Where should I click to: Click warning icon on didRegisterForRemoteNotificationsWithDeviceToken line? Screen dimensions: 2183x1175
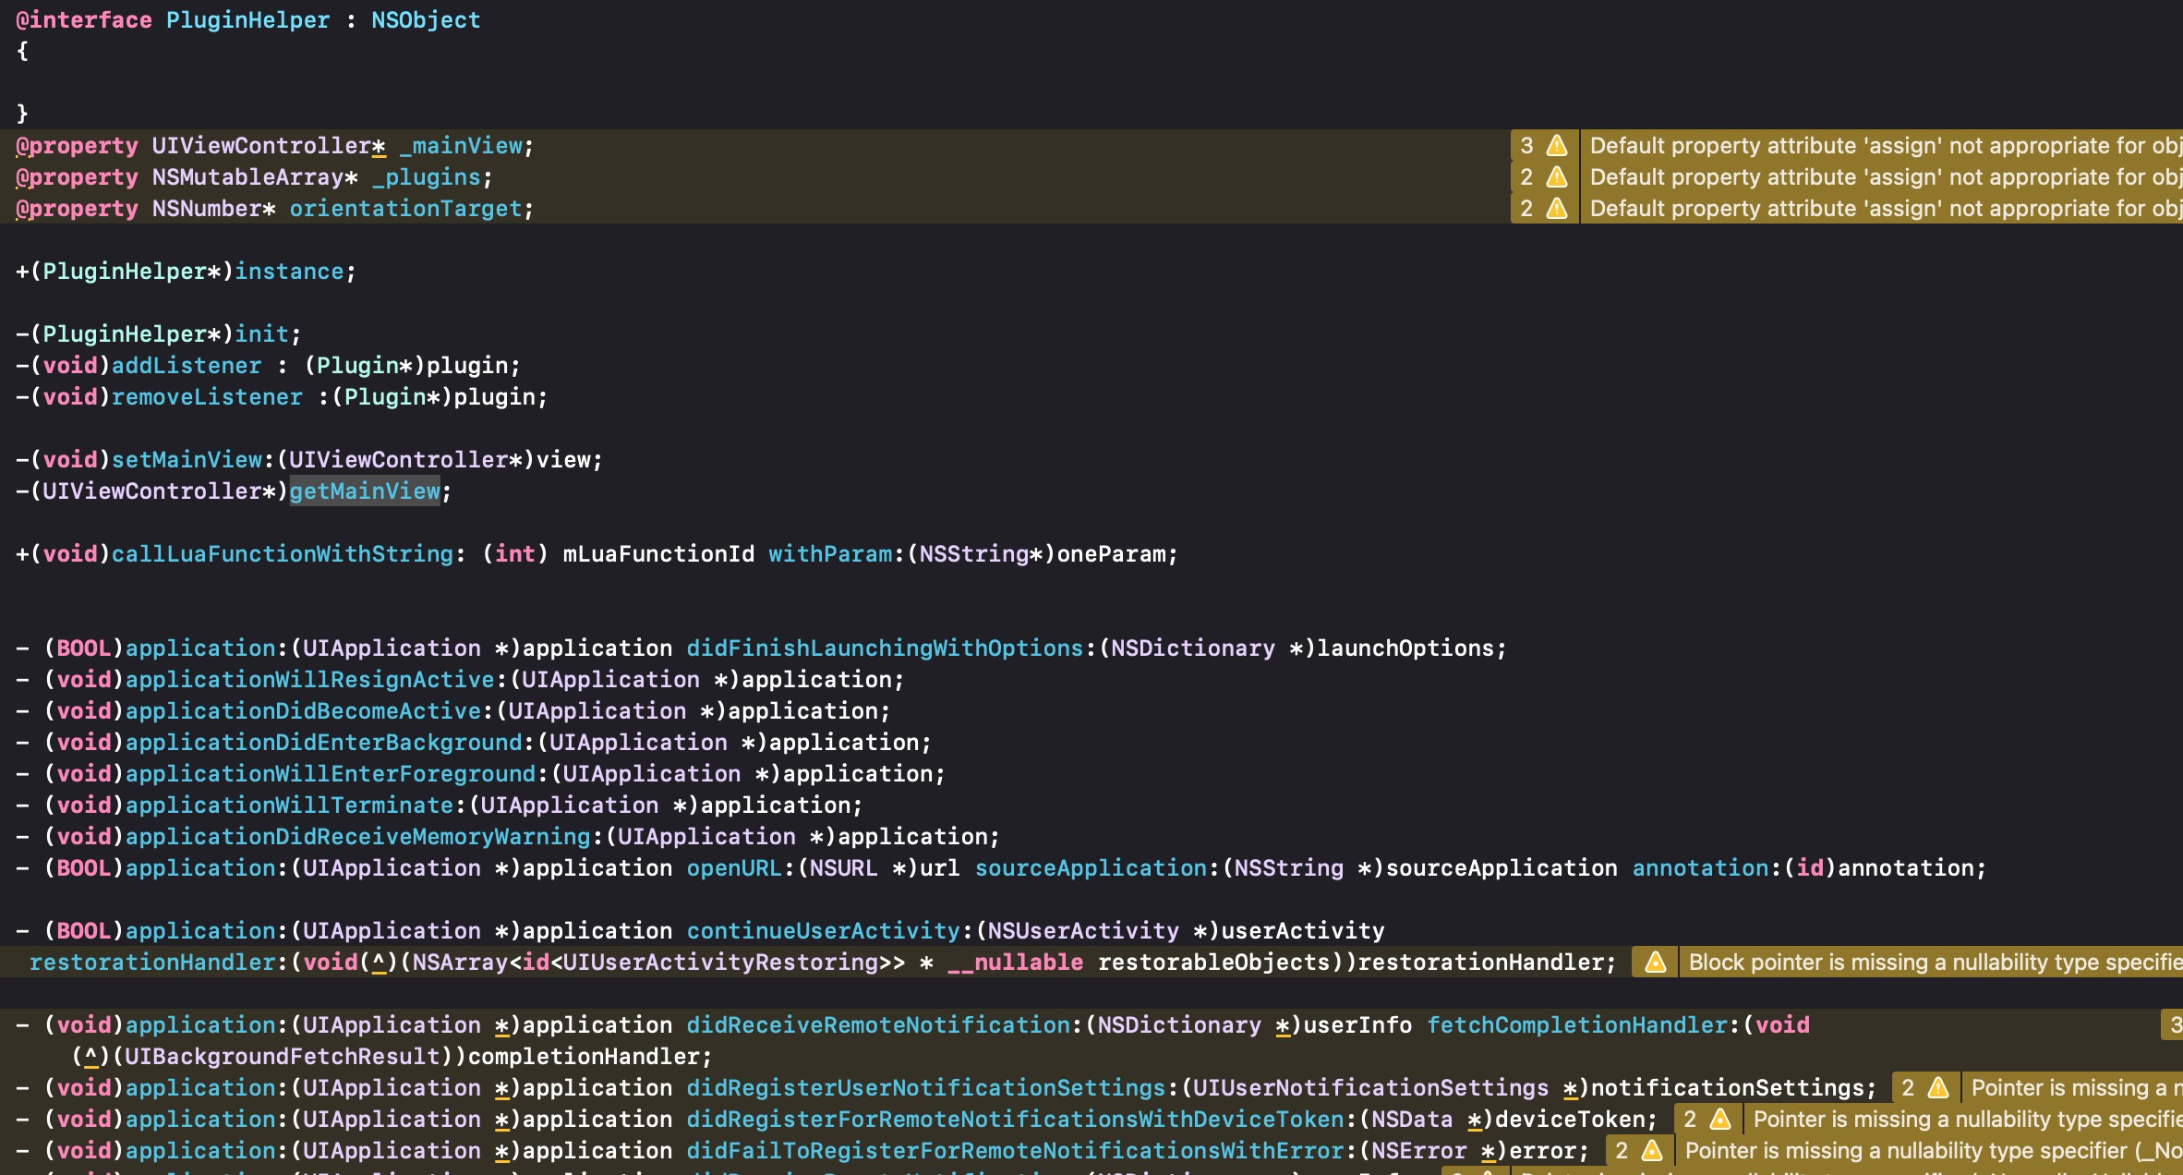click(1719, 1120)
